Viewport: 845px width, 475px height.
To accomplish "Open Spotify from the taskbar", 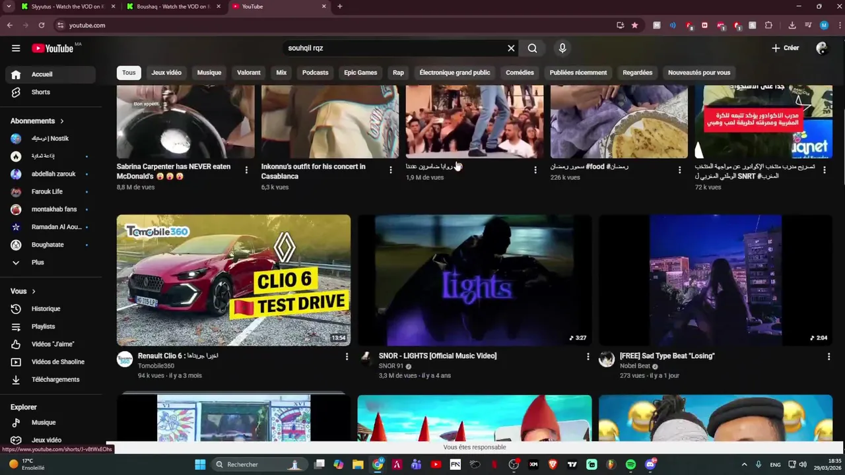I will [630, 464].
